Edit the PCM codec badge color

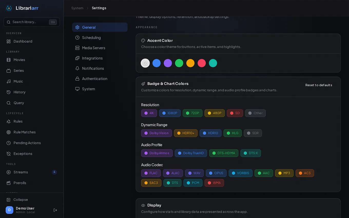click(x=193, y=183)
